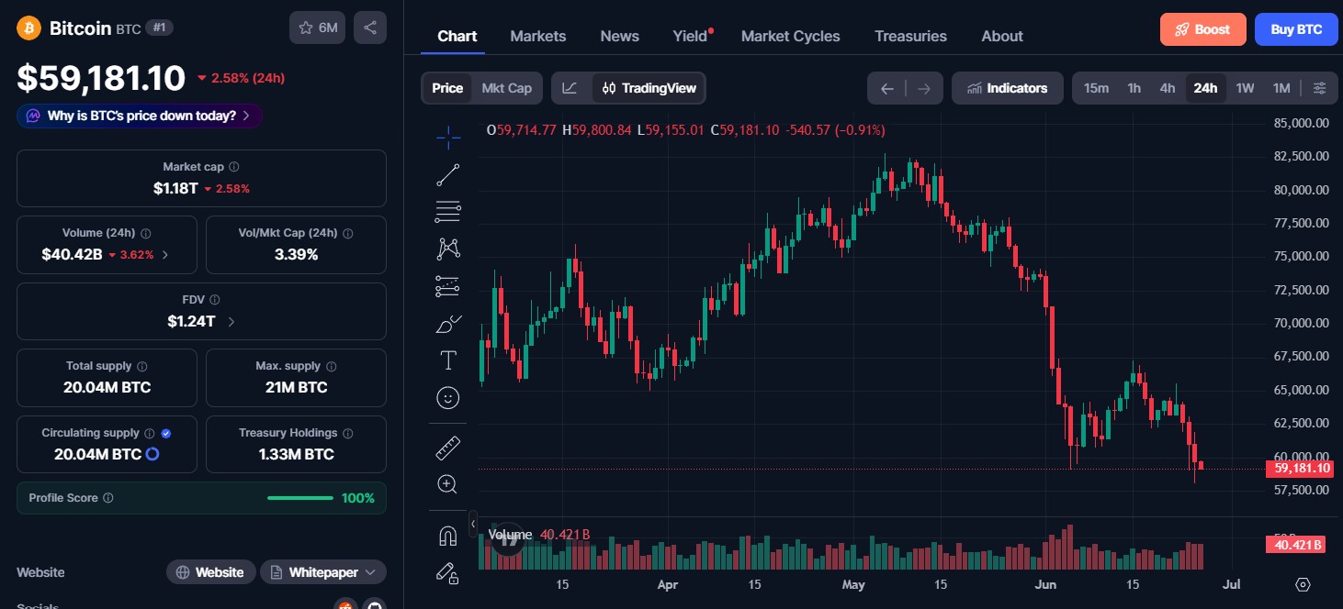Click Vol/Mkt Cap (24h) info icon

(x=347, y=234)
